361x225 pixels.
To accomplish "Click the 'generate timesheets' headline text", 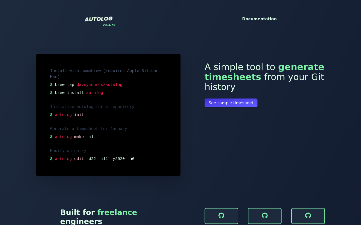I will pyautogui.click(x=264, y=72).
